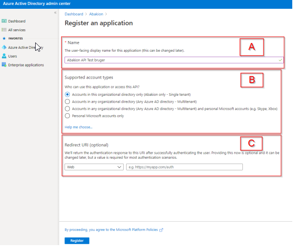Select Multitenant and personal Microsoft accounts option
This screenshot has width=304, height=250.
(x=67, y=108)
